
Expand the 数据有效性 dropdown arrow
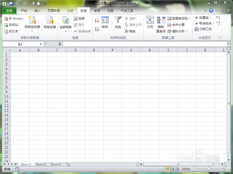point(189,19)
